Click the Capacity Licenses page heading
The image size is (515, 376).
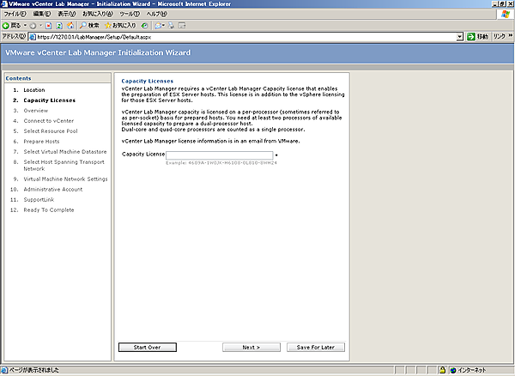(148, 81)
